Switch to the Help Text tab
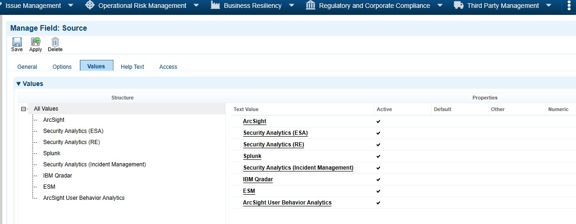 pos(132,66)
